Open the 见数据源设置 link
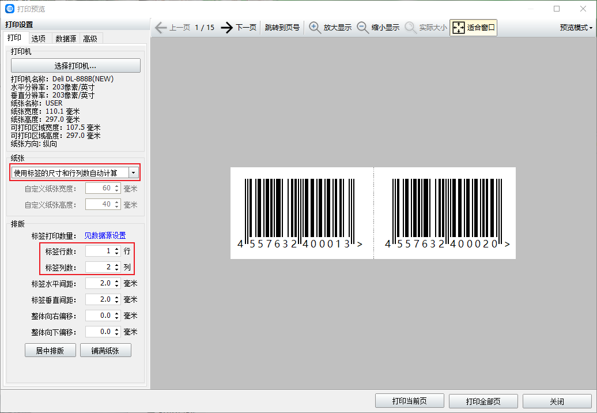 pyautogui.click(x=105, y=235)
